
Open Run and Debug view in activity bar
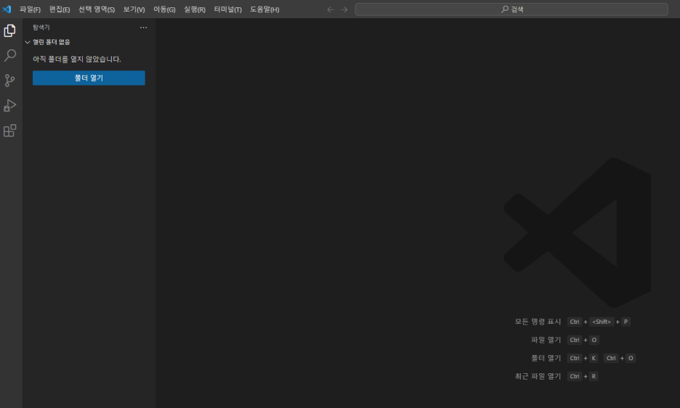[x=9, y=106]
